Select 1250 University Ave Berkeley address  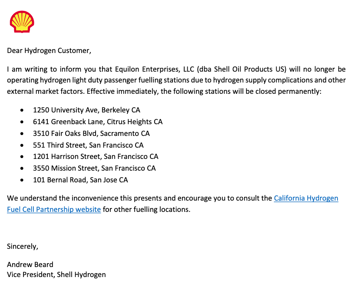pos(86,110)
